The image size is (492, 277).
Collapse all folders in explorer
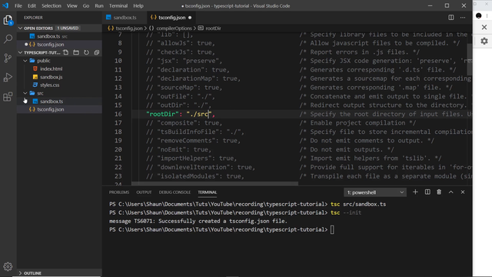(x=97, y=52)
